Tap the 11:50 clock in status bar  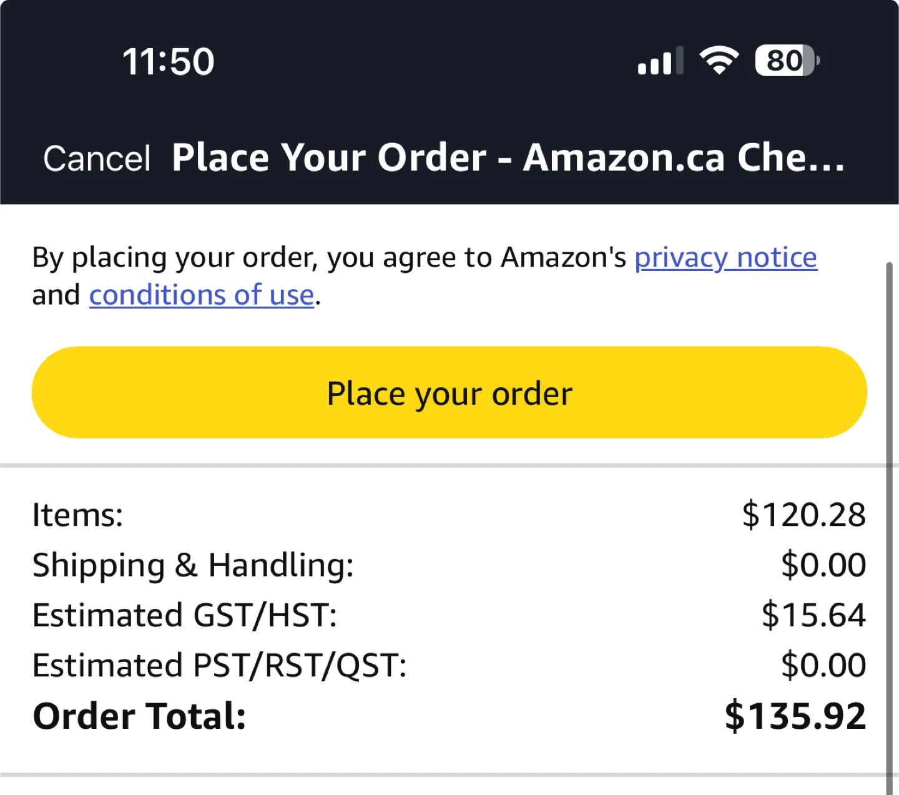pyautogui.click(x=168, y=62)
